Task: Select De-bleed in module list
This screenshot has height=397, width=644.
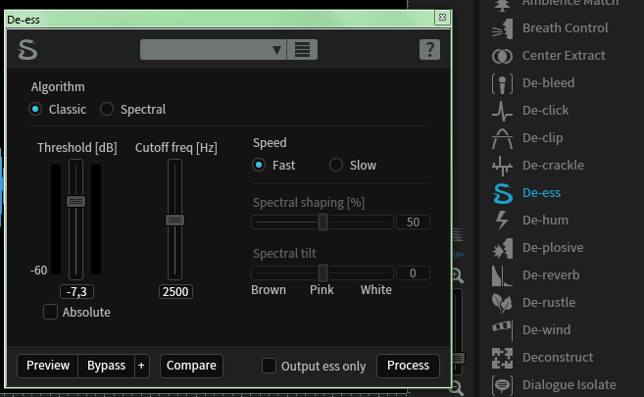Action: tap(548, 83)
